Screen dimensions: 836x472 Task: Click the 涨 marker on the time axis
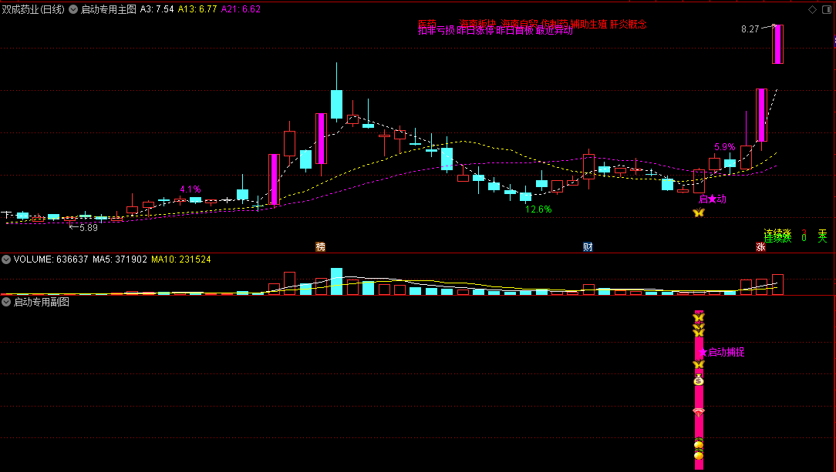click(x=760, y=247)
